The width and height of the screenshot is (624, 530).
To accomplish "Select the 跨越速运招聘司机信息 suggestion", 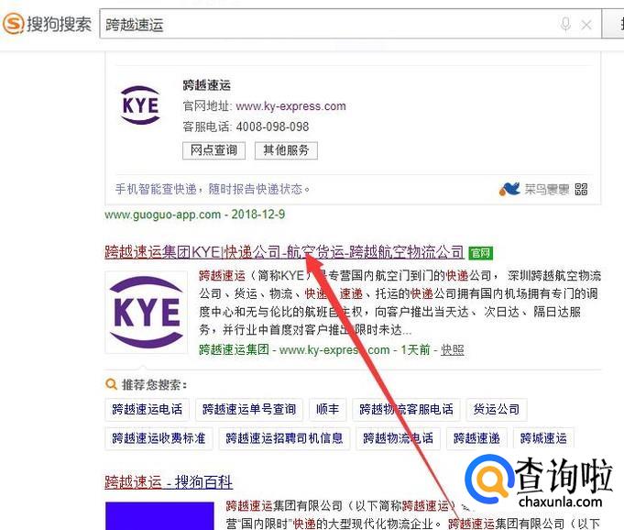I will 284,438.
